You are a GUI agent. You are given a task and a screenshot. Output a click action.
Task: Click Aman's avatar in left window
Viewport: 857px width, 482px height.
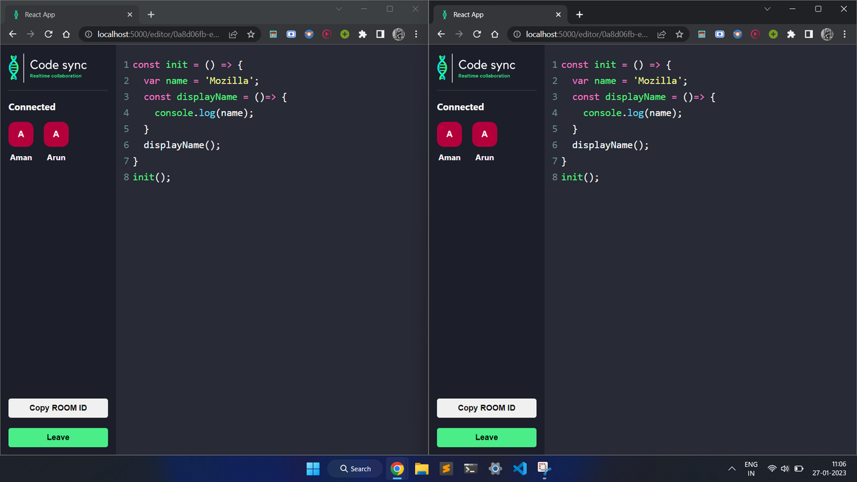[21, 135]
